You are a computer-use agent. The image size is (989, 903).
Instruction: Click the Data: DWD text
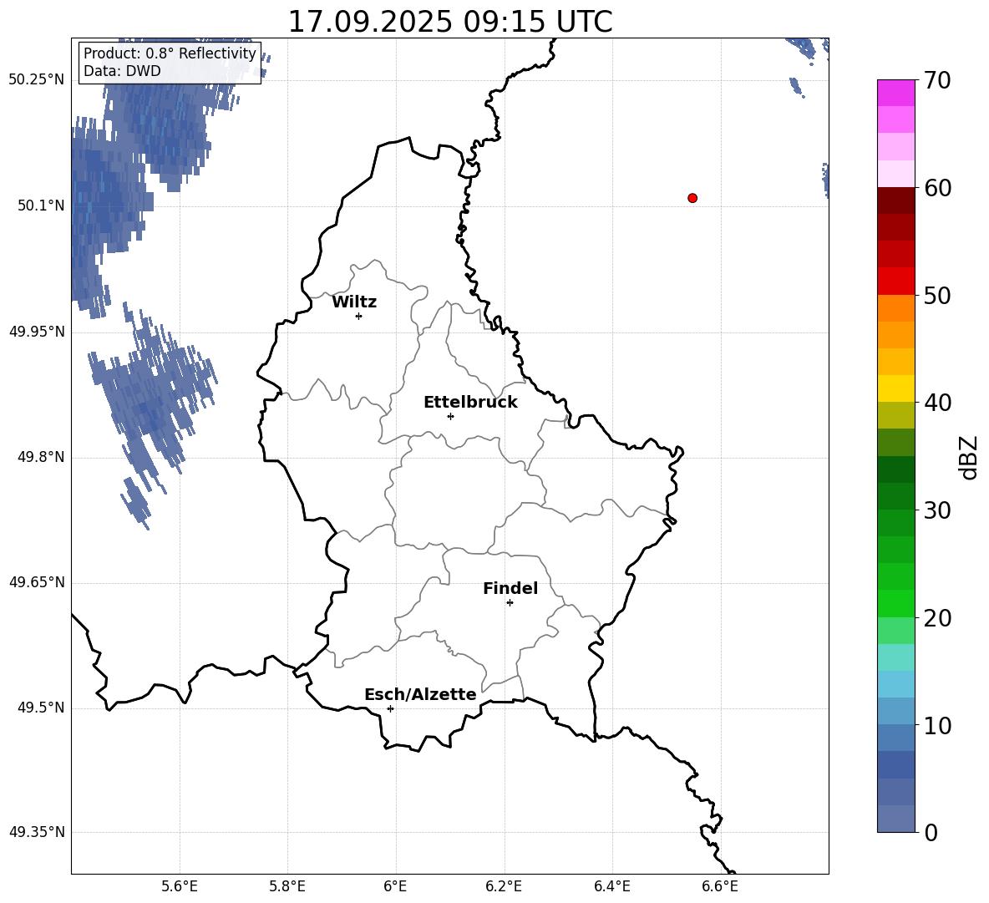pos(122,71)
